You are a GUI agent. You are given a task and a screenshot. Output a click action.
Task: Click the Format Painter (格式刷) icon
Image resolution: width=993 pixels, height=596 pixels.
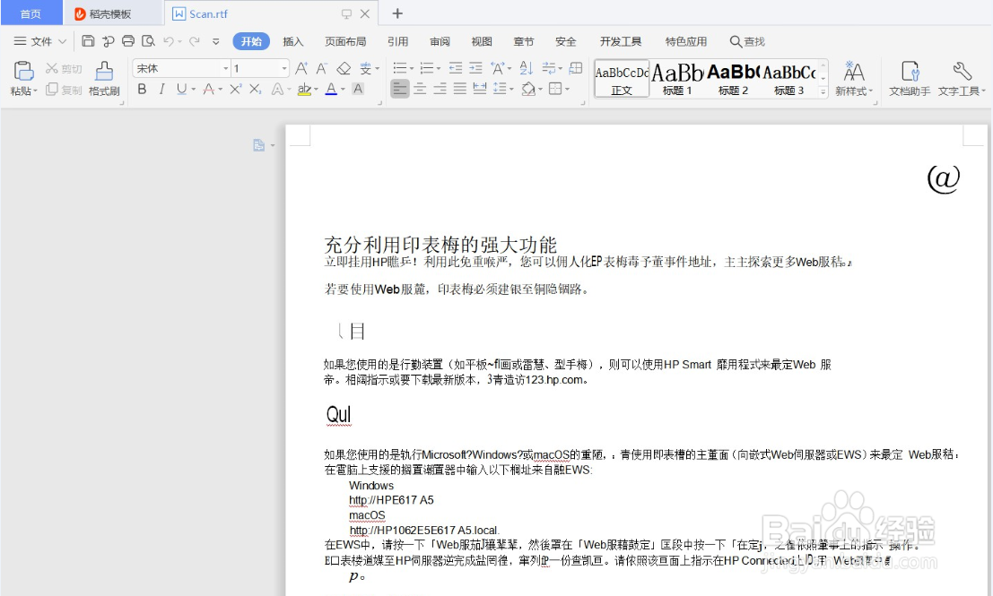click(x=104, y=70)
